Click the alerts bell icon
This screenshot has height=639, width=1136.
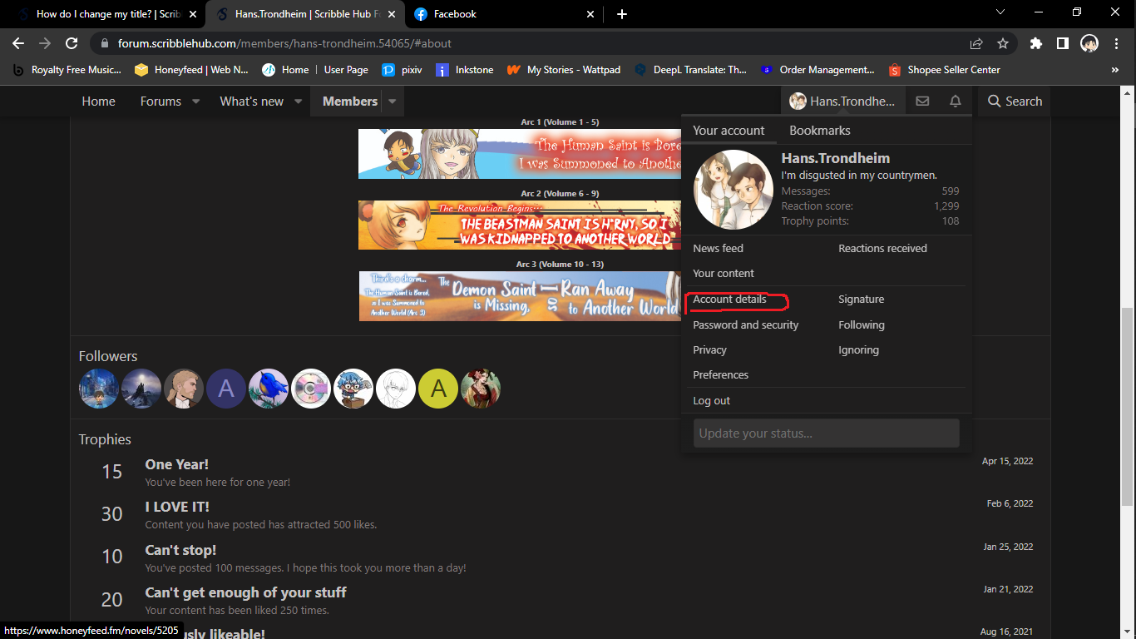[956, 102]
